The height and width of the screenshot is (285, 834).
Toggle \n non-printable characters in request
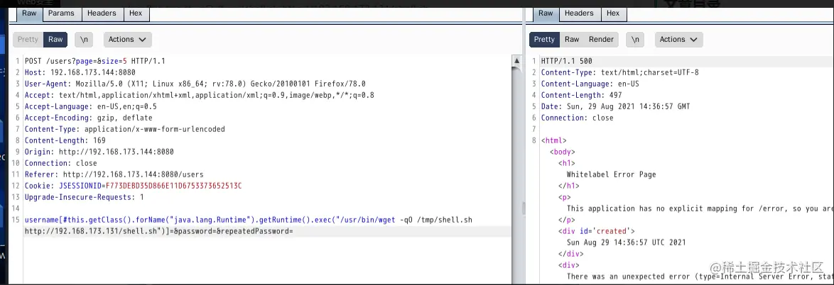(84, 39)
